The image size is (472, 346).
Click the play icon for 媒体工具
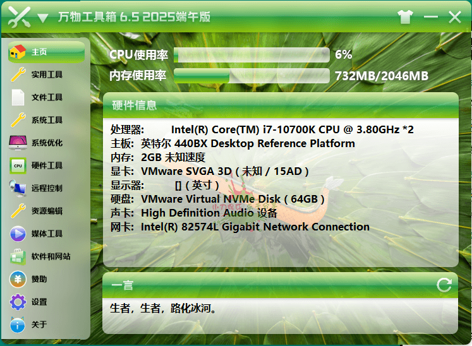coord(18,234)
